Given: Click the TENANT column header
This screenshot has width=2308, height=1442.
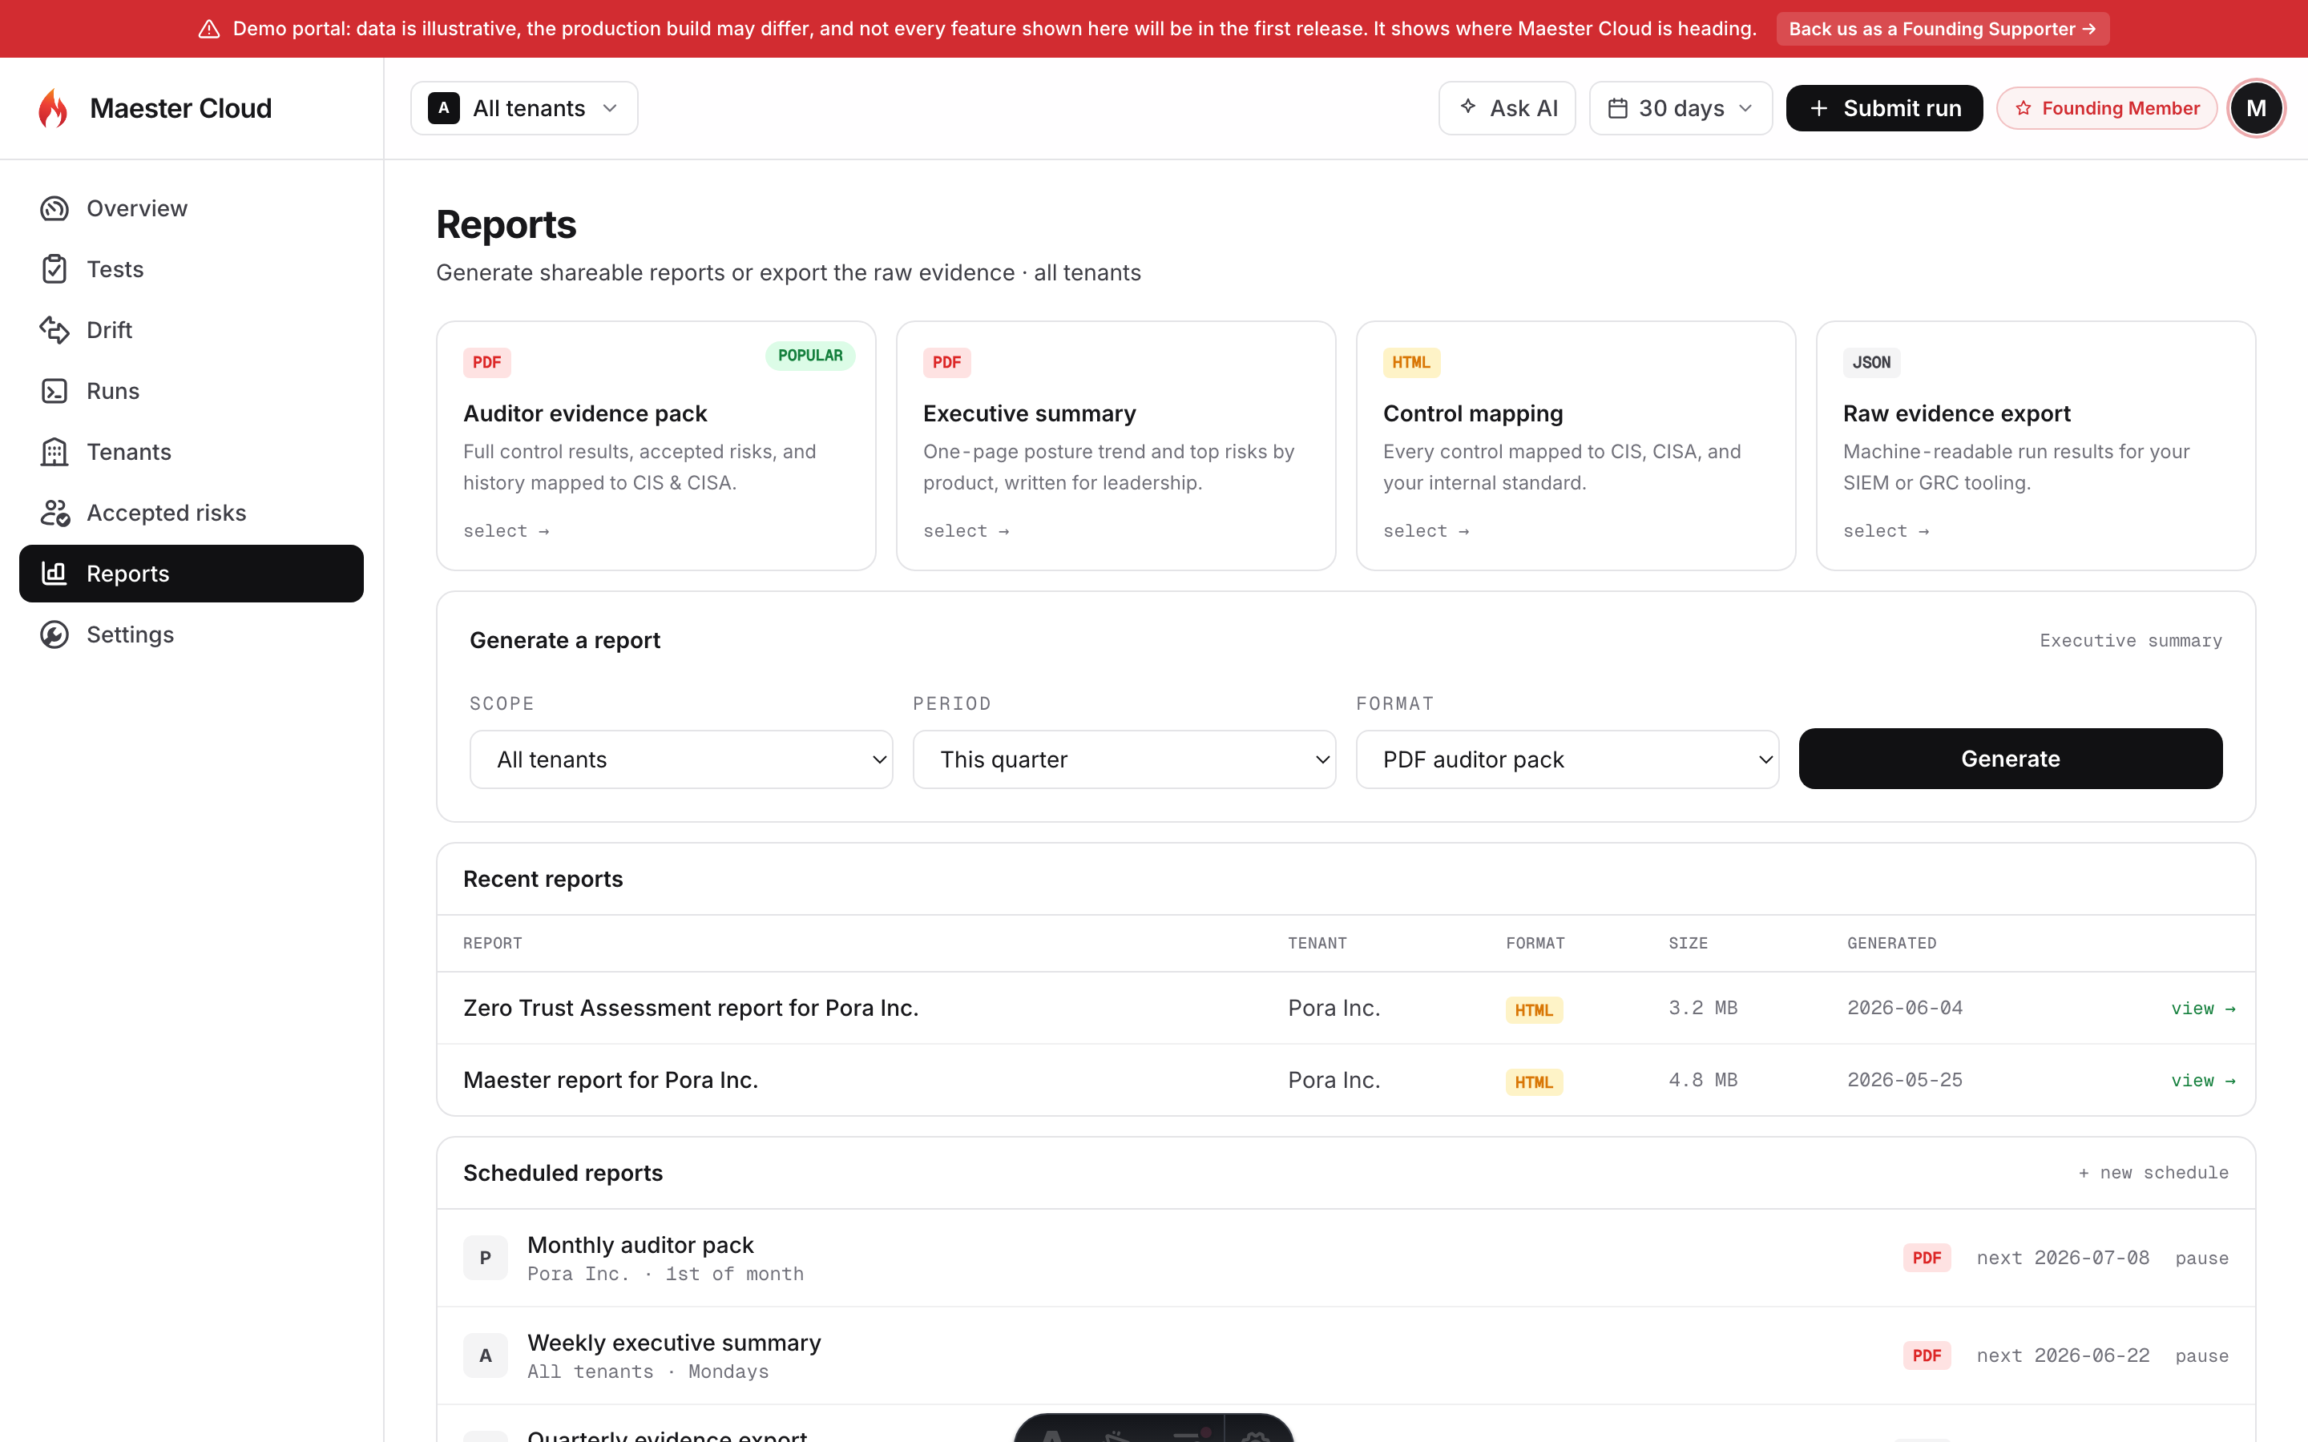Looking at the screenshot, I should (x=1317, y=943).
